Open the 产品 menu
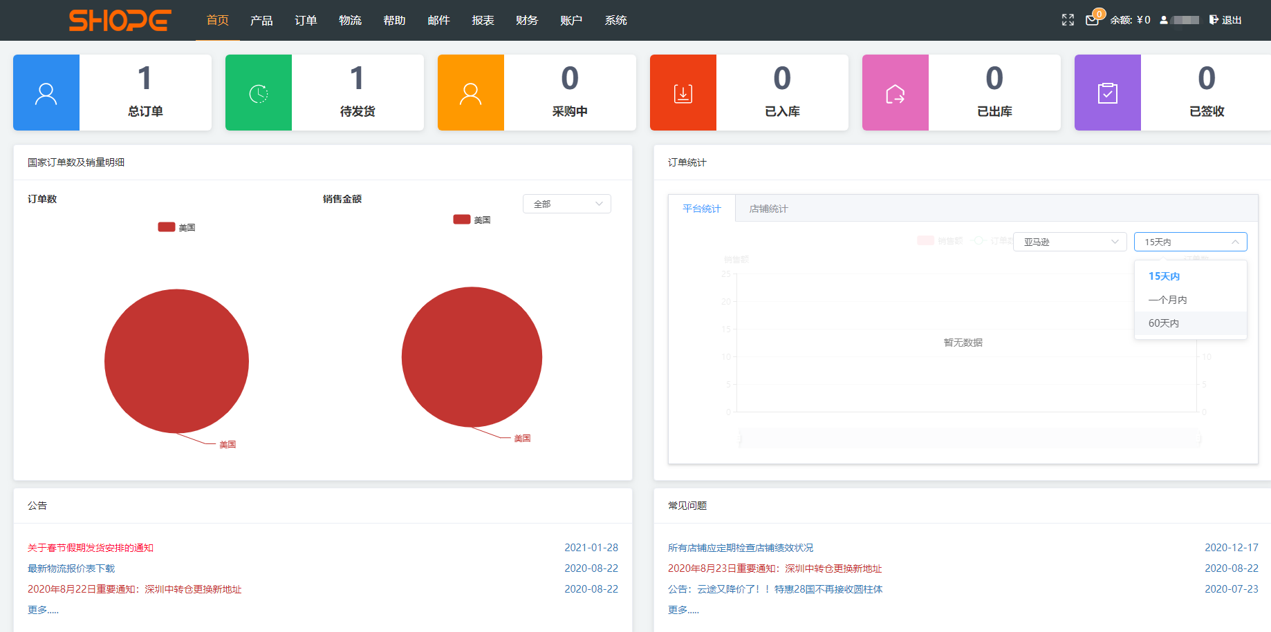 pos(261,20)
